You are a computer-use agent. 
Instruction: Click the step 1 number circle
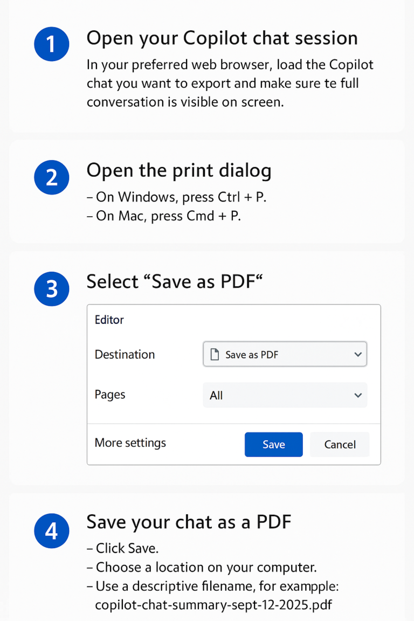[51, 43]
